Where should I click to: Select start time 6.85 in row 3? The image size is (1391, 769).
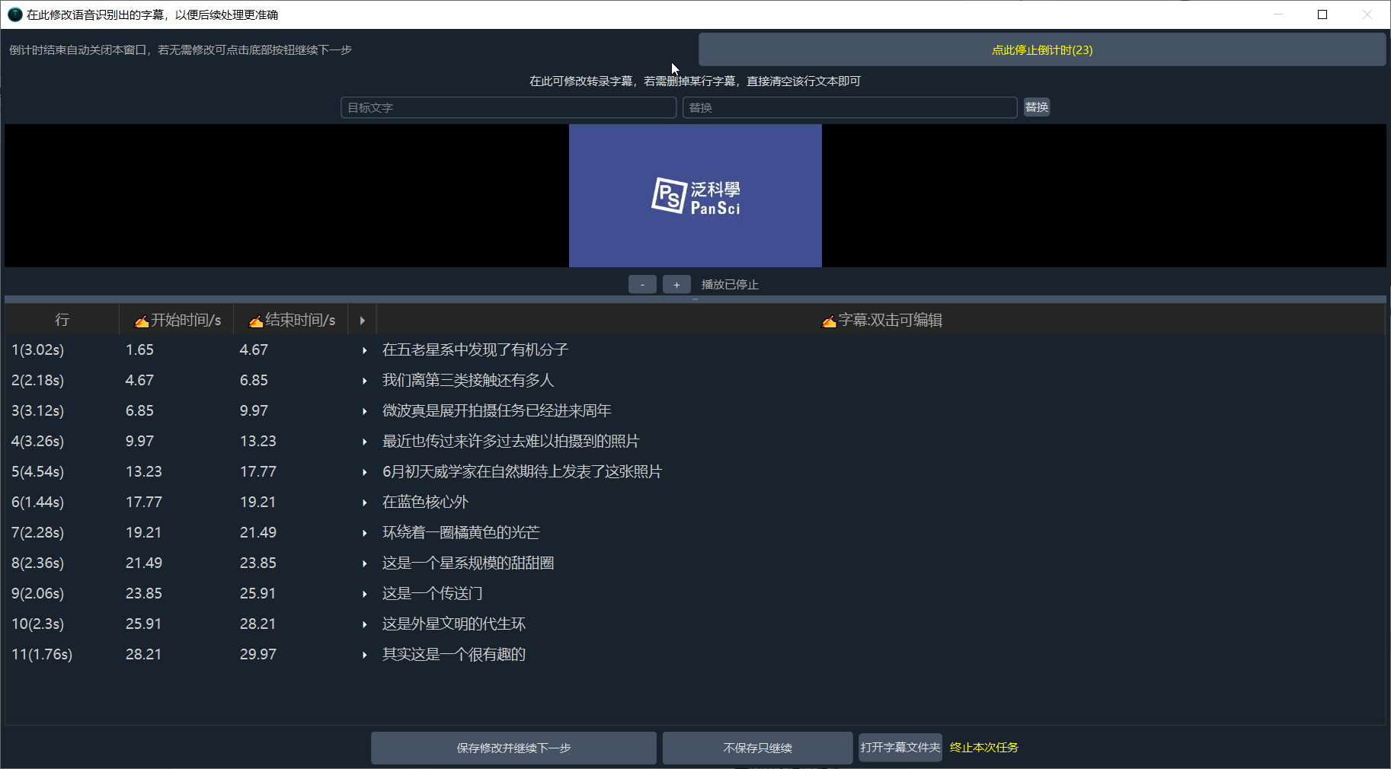tap(139, 411)
